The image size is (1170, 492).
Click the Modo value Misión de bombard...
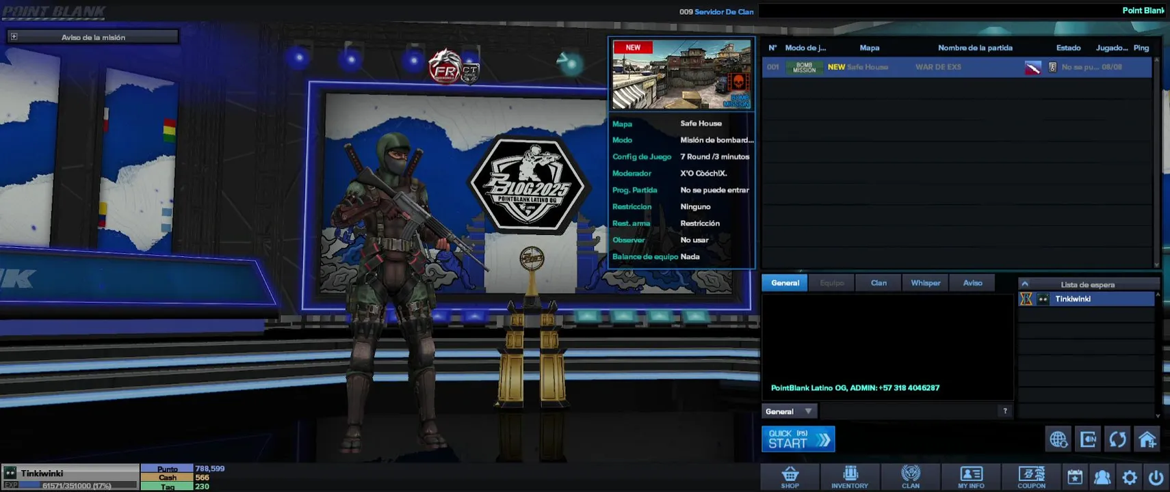click(x=716, y=140)
